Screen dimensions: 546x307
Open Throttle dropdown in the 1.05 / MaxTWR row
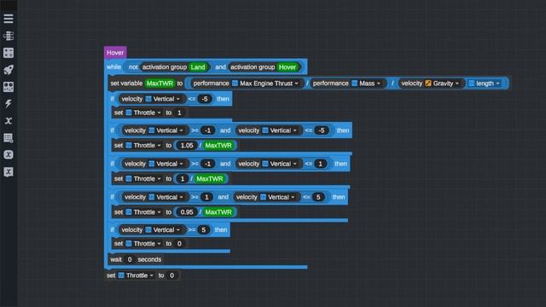(x=143, y=146)
